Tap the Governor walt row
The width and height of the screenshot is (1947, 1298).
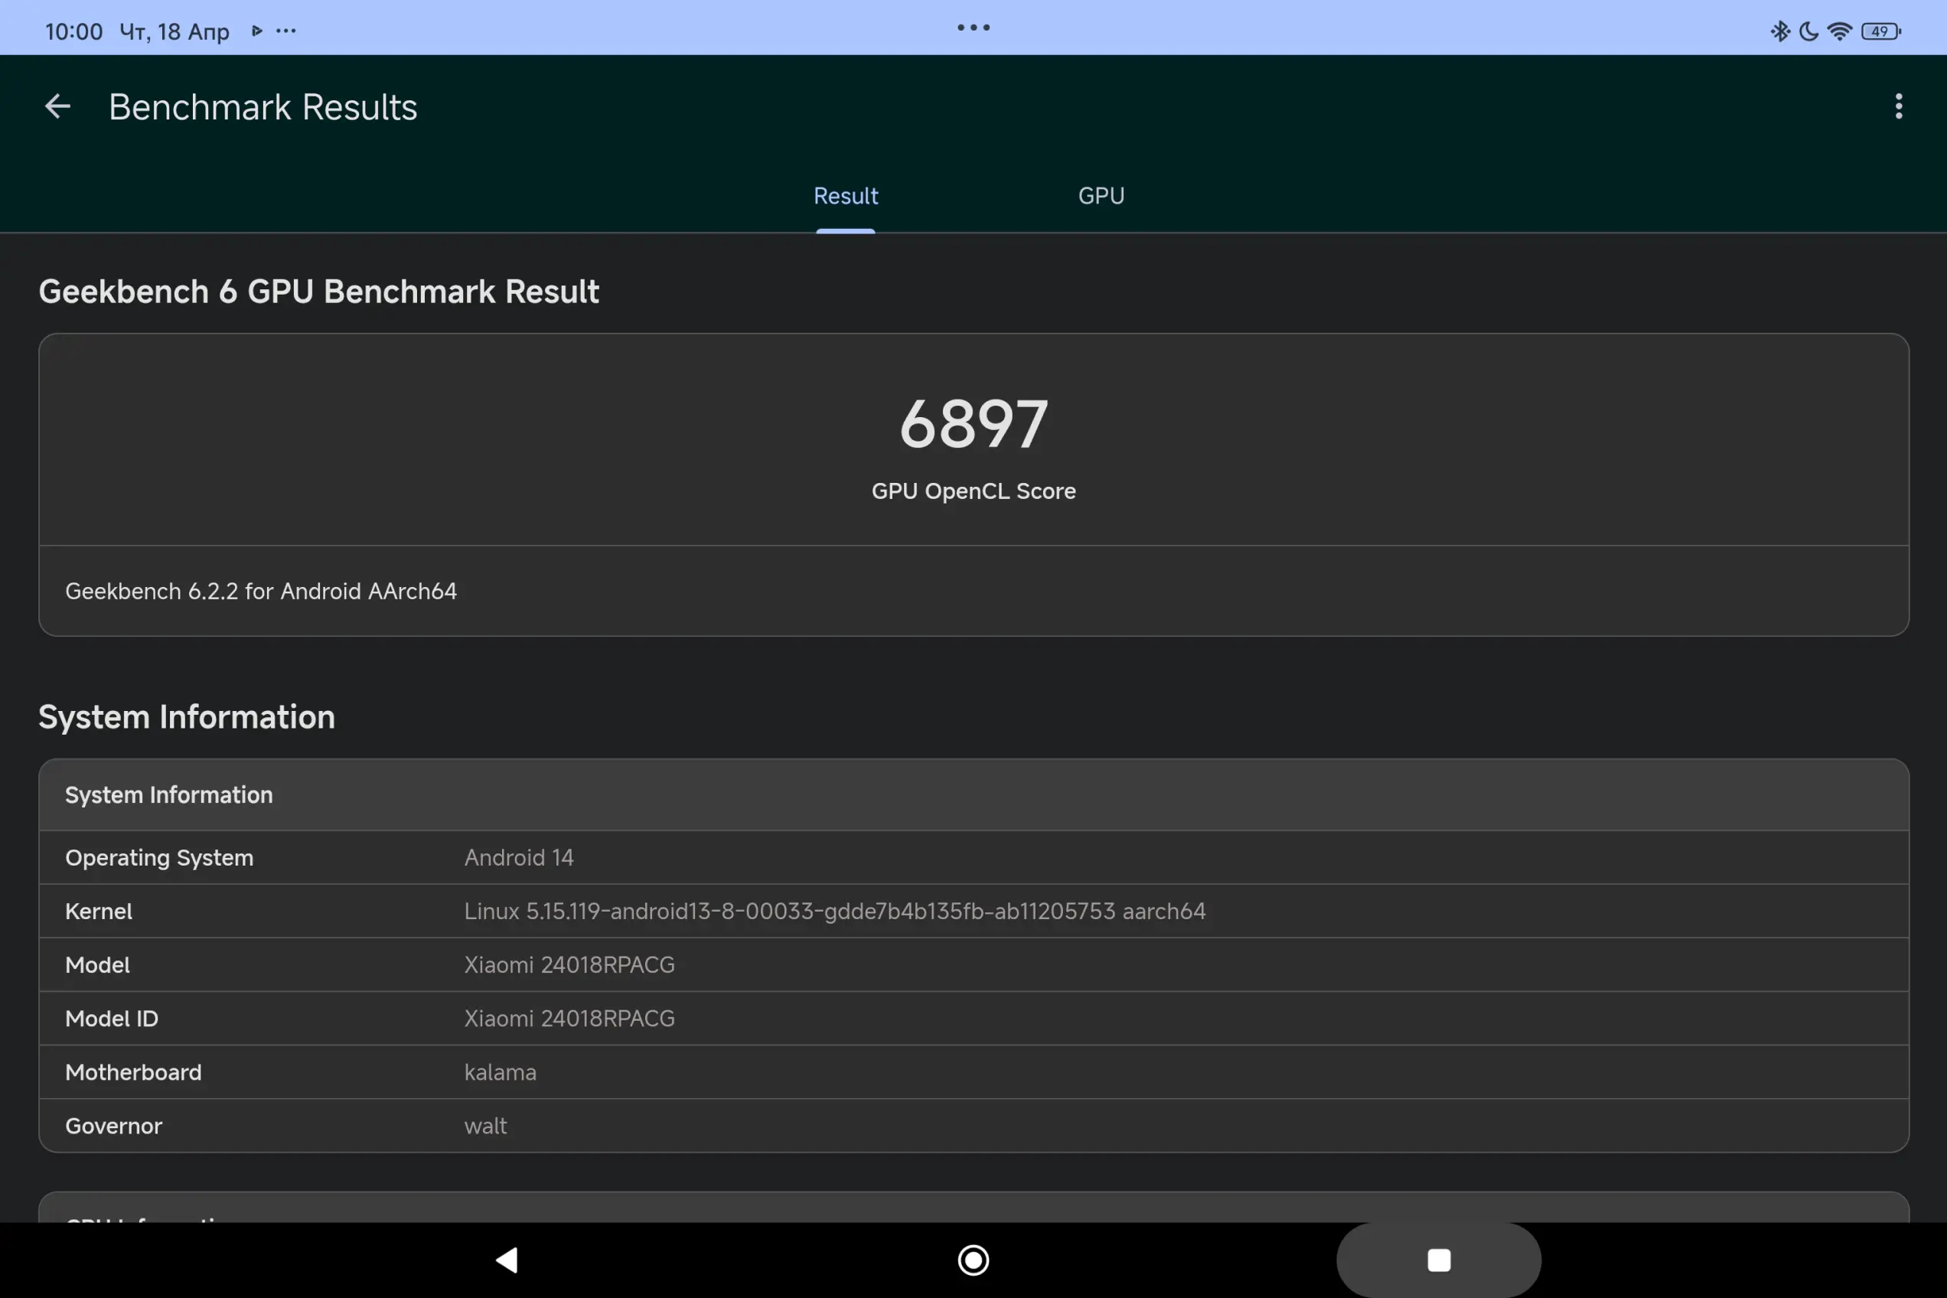pyautogui.click(x=485, y=1126)
